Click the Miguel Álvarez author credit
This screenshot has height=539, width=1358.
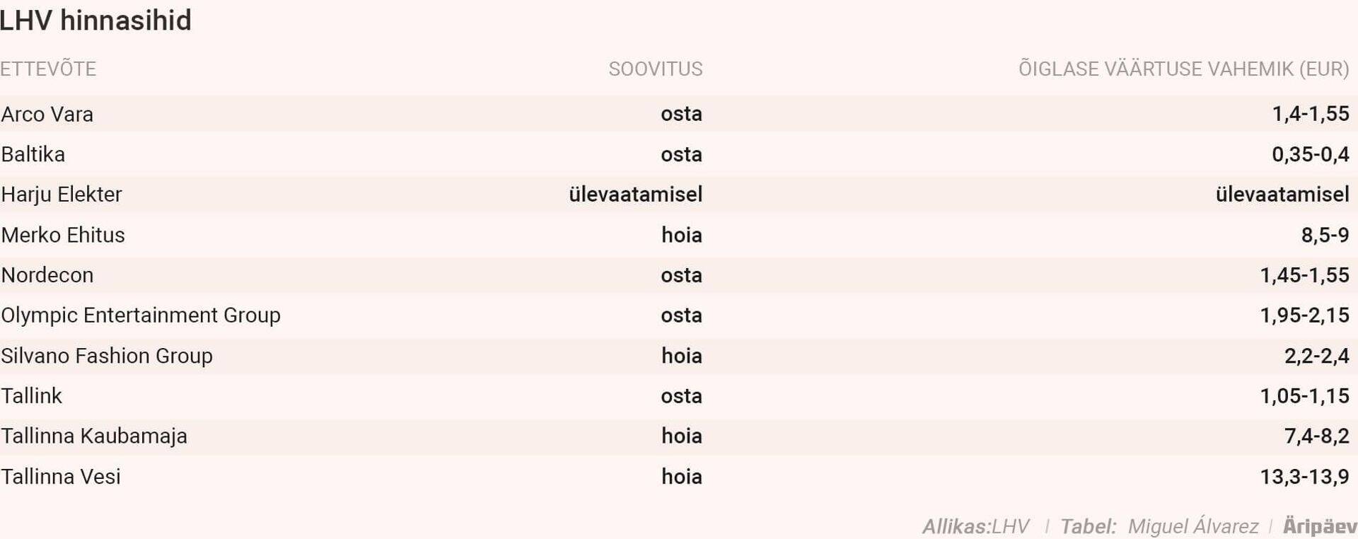[1192, 526]
